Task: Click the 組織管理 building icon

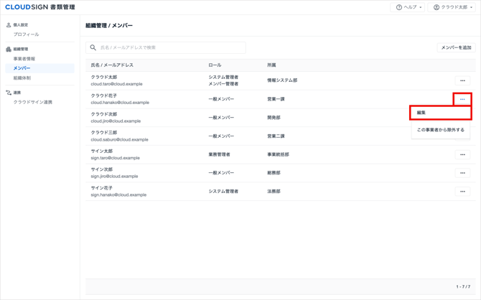Action: [9, 49]
